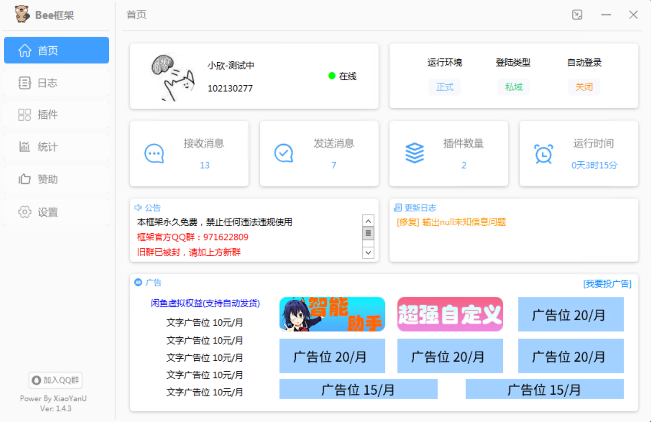This screenshot has height=422, width=651.
Task: Click the 插件数量 stacked layers icon
Action: [414, 152]
